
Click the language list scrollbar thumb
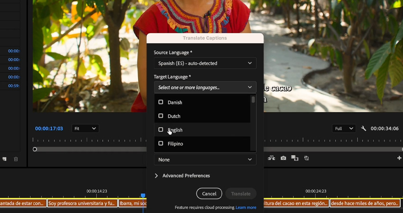(253, 99)
